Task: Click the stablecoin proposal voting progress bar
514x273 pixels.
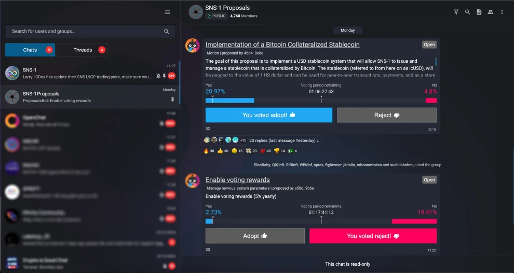Action: click(x=321, y=100)
